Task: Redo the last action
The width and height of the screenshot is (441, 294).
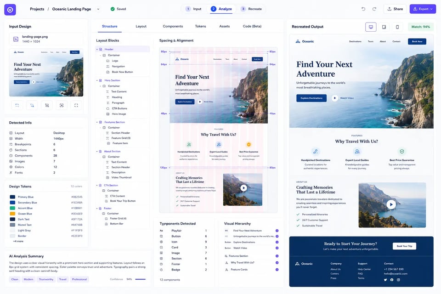Action: [374, 9]
